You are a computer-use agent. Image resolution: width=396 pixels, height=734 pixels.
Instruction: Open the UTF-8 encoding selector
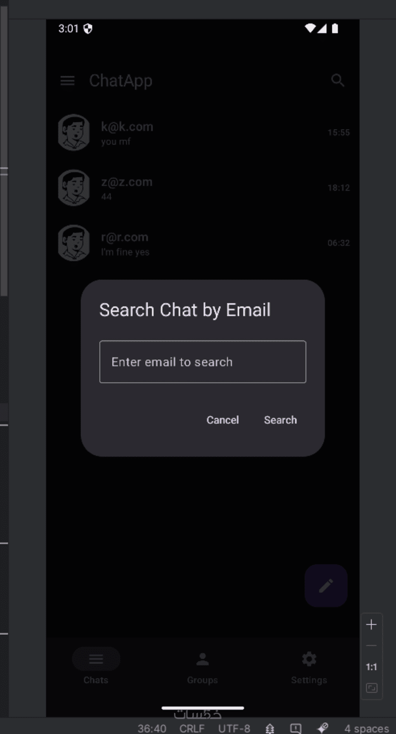[x=234, y=728]
